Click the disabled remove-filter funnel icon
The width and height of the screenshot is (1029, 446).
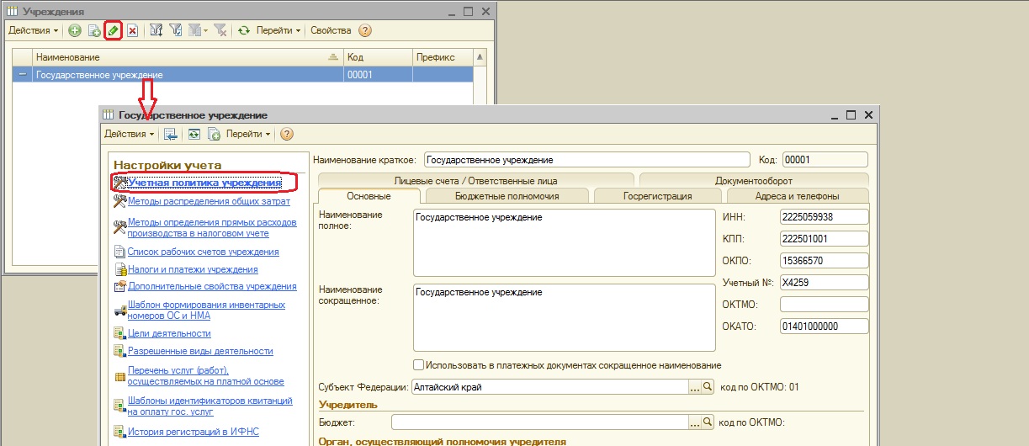click(220, 30)
